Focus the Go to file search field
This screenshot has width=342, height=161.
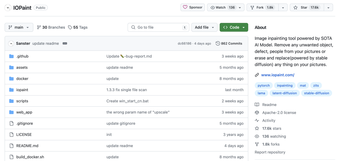(158, 27)
